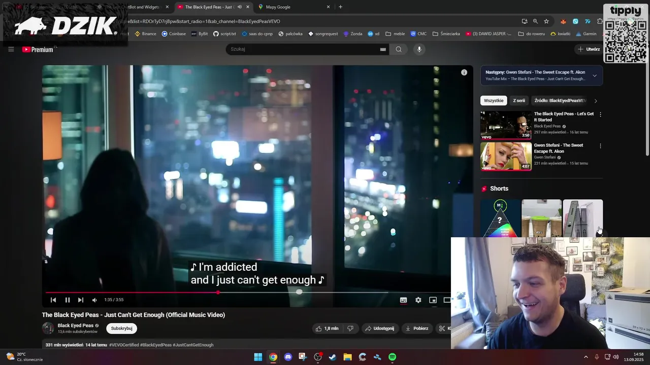The height and width of the screenshot is (365, 650).
Task: Open the do roweru bookmarks folder
Action: (x=531, y=34)
